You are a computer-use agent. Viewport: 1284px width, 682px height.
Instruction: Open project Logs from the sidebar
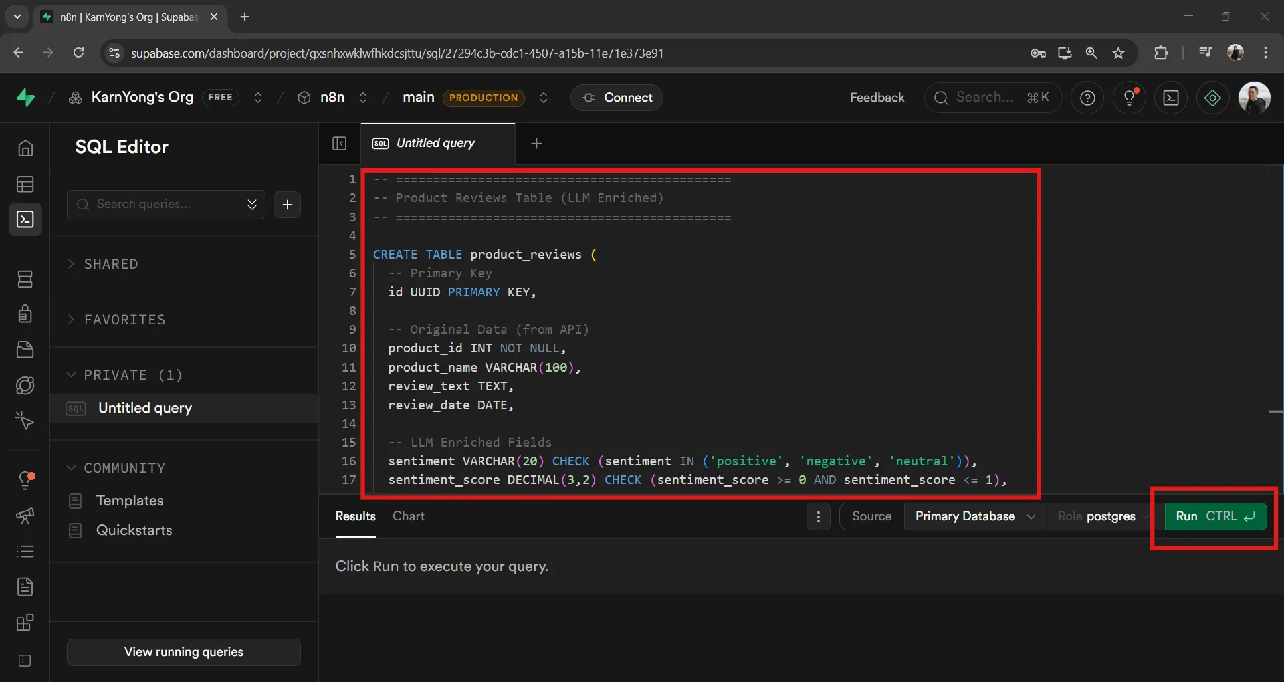point(25,551)
